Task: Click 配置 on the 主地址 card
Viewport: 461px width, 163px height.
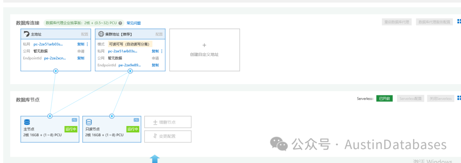Action: pos(85,34)
